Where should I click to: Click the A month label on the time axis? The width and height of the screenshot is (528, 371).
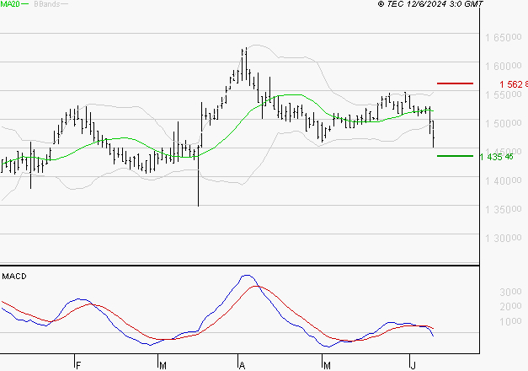(x=242, y=366)
